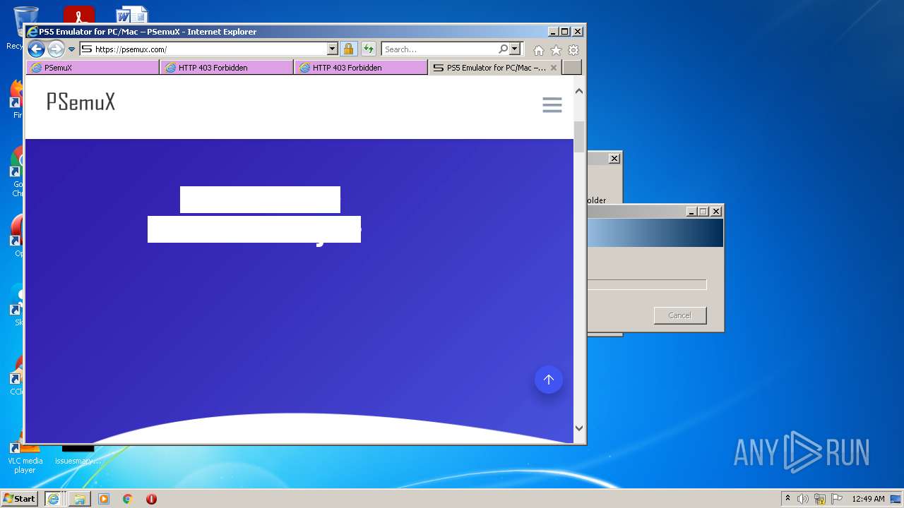Open the Recycle Bin desktop icon
The image size is (904, 508).
coord(25,27)
